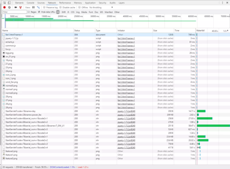
Task: Filter requests by Doc
Action: point(97,12)
